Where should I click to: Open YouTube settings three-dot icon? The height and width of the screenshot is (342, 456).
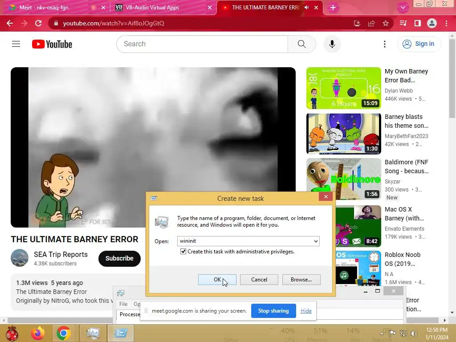click(385, 44)
